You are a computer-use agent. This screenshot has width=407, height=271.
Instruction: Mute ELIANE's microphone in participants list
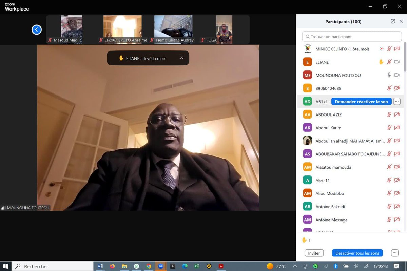tap(388, 62)
